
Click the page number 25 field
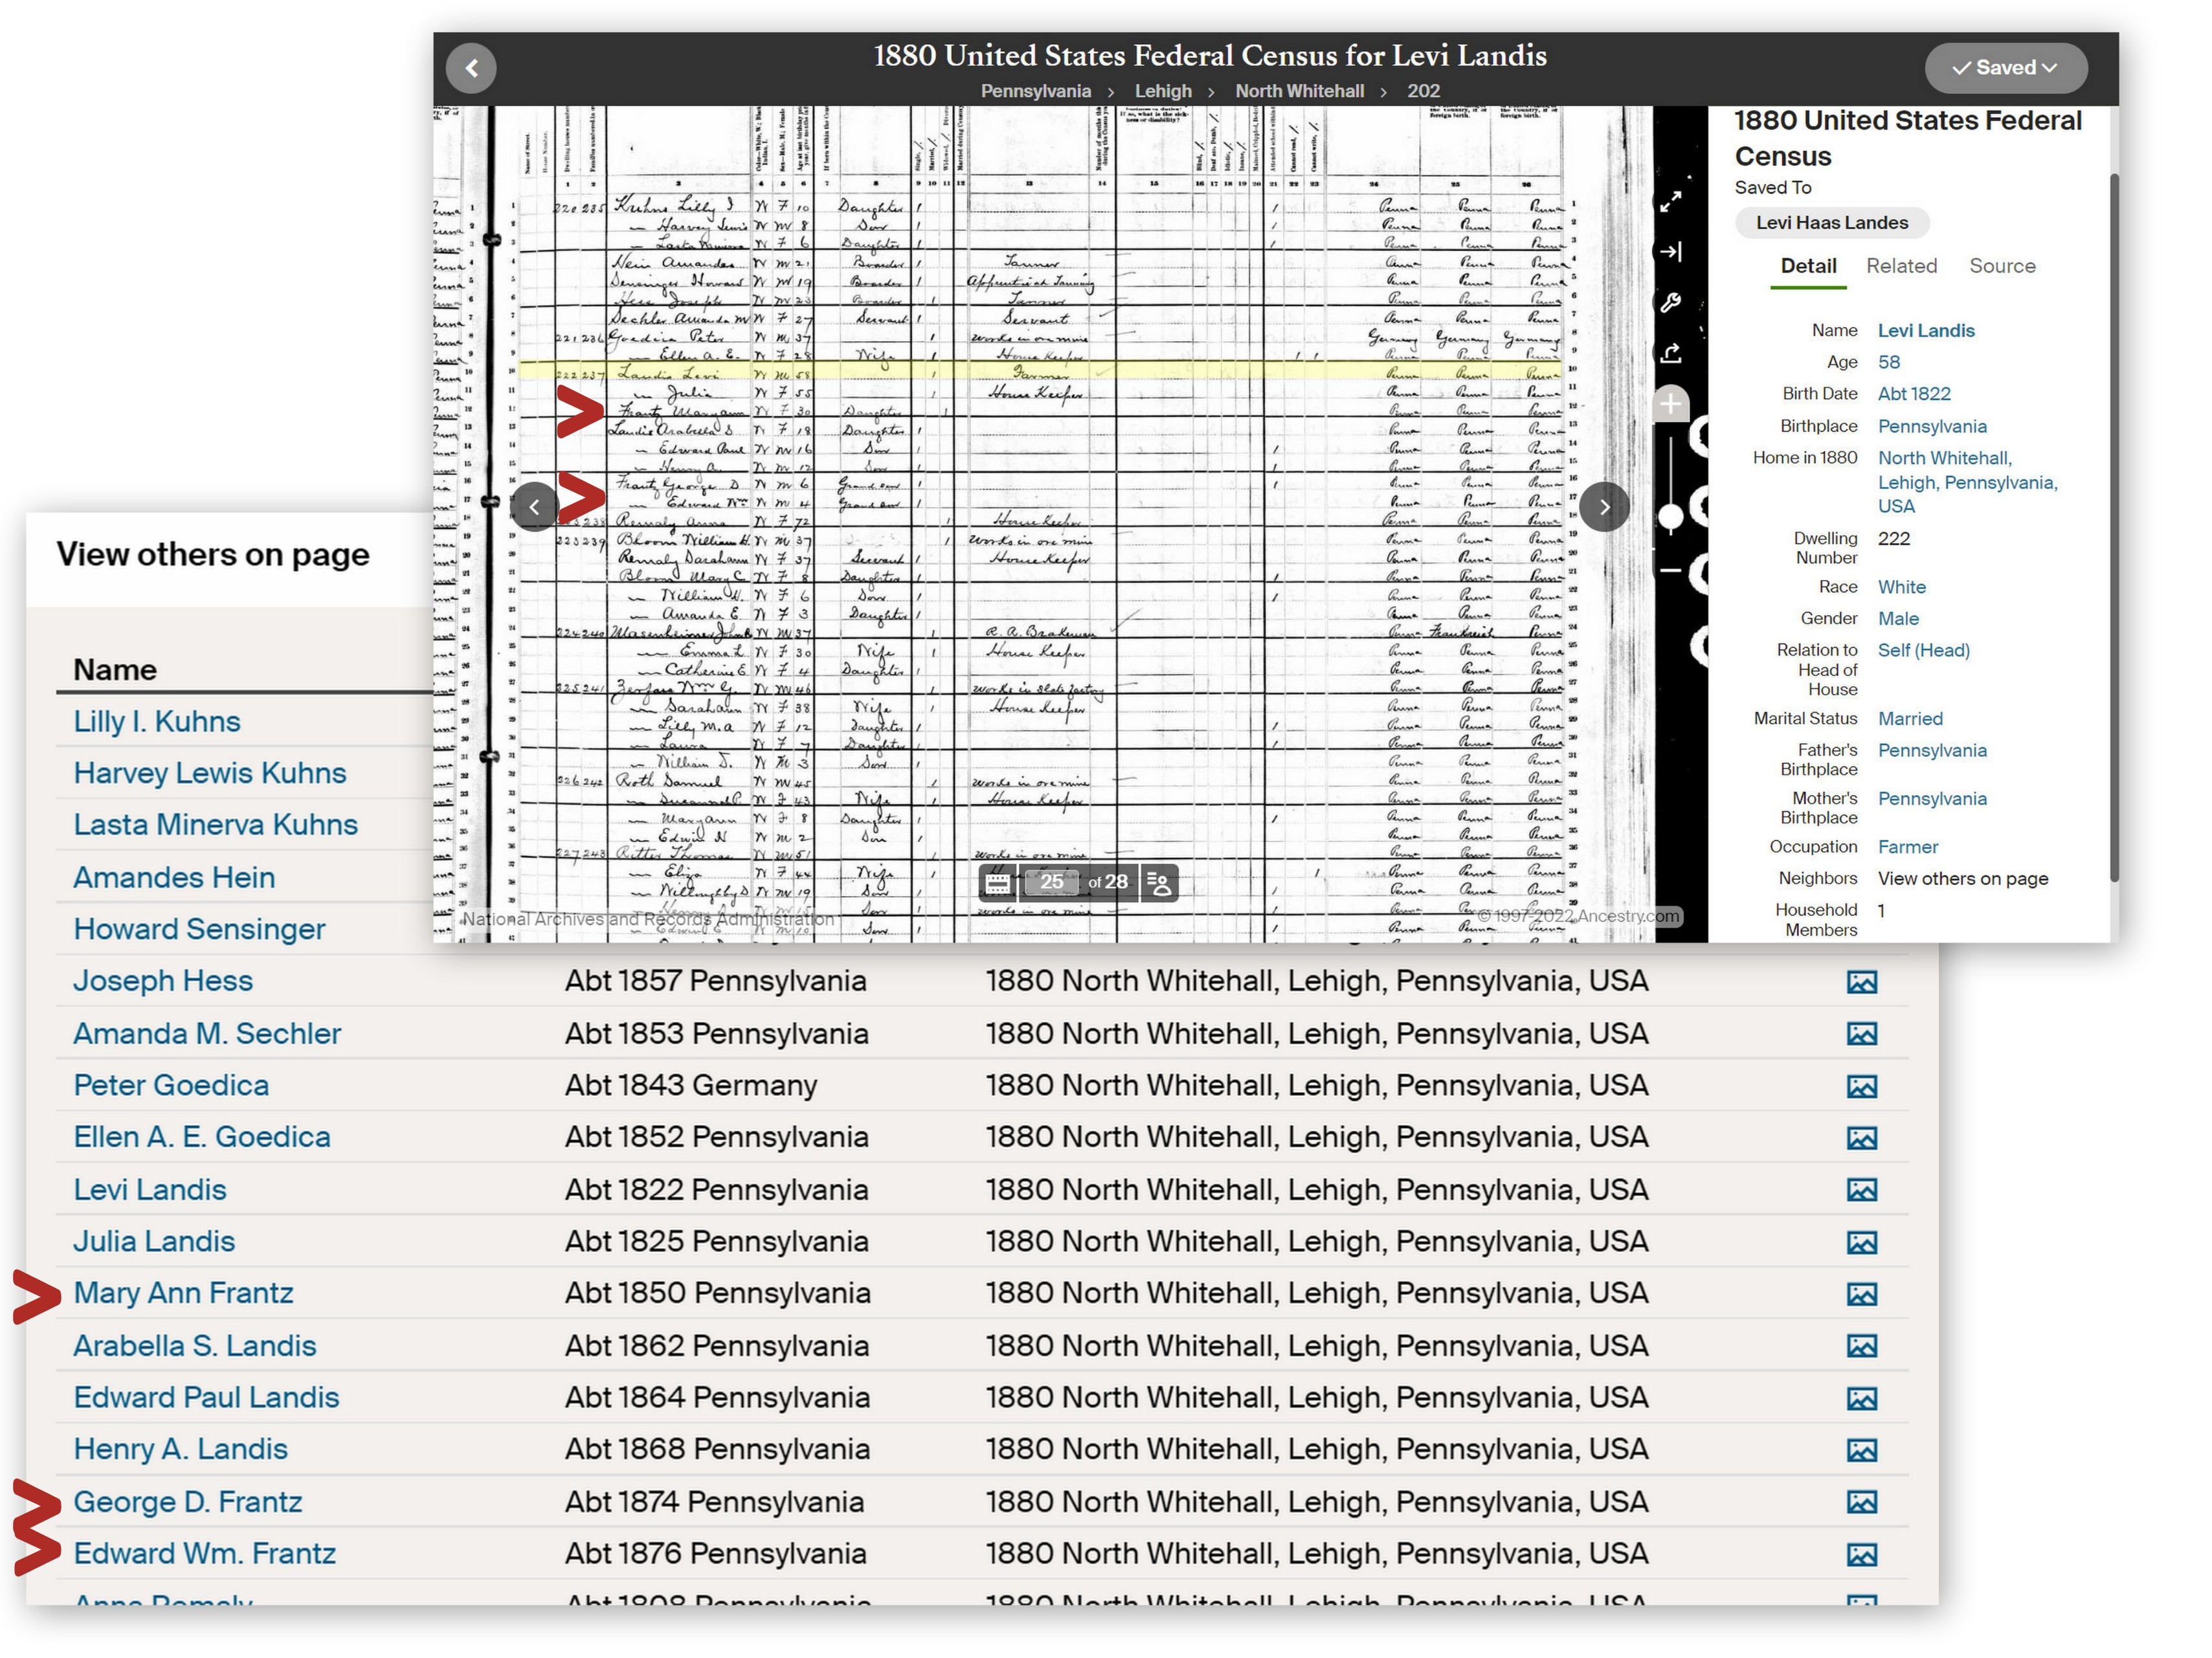1051,882
